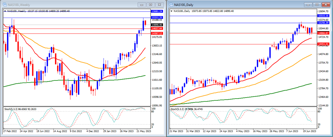The width and height of the screenshot is (333, 137).
Task: Click the 13104.80 value on Daily price axis
Action: tap(323, 80)
